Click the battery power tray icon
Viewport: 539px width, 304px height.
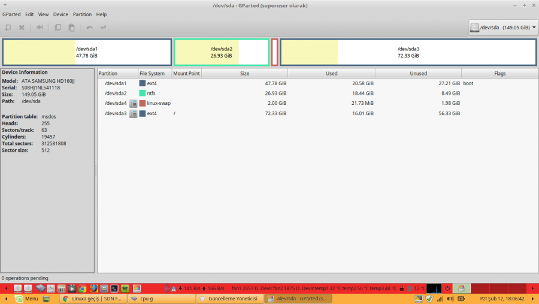point(461,299)
